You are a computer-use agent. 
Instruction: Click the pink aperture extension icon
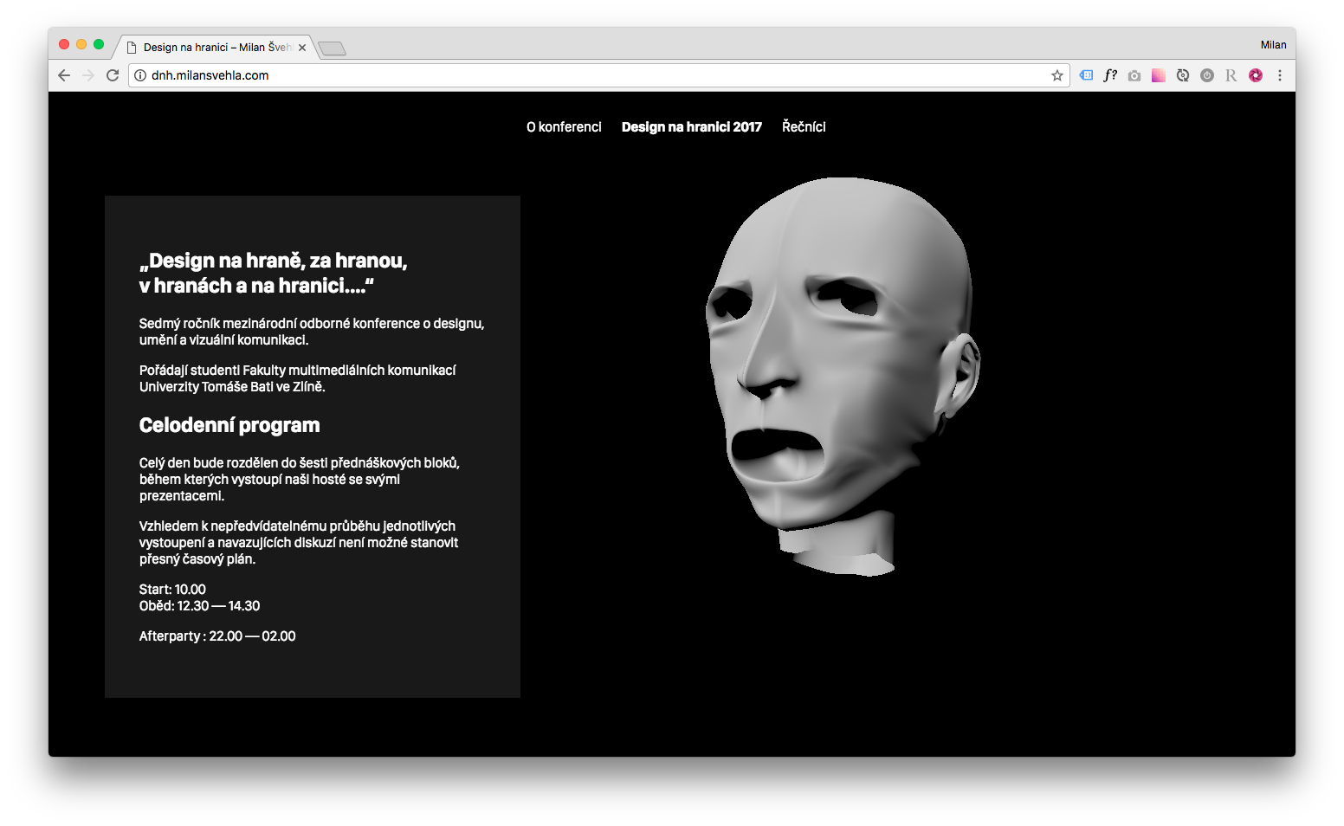1256,75
